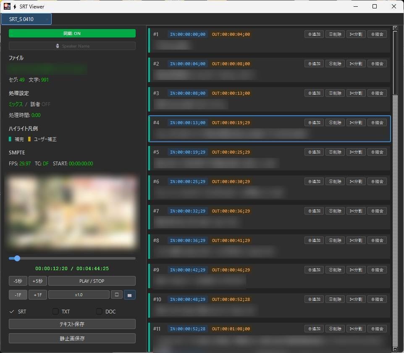Click IN timecode 00:00:04;00 of #2
Screen dimensions: 404x353
(x=188, y=64)
